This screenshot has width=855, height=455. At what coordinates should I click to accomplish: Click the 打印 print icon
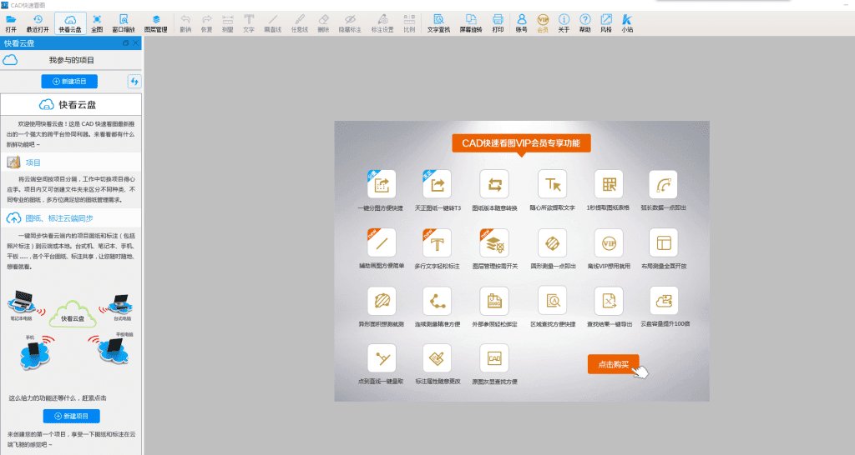[x=498, y=20]
